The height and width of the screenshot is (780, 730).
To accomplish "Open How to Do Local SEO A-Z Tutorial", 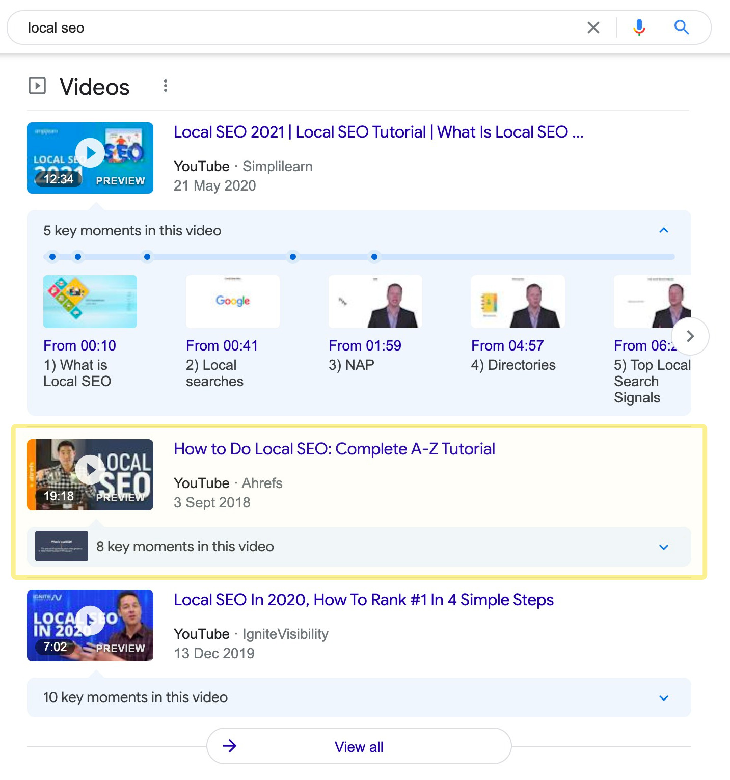I will point(334,449).
